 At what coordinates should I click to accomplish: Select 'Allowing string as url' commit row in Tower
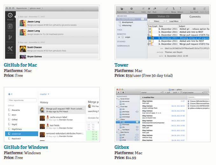[x=178, y=38]
